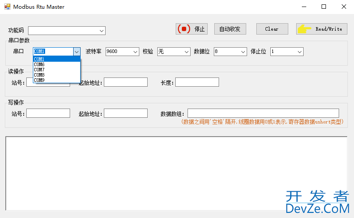354x218 pixels.
Task: Click the 写操作 站号 input field
Action: click(x=48, y=113)
